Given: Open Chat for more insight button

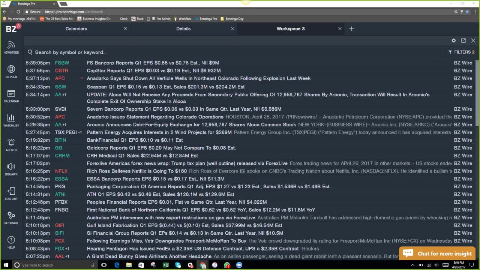Looking at the screenshot, I should [437, 253].
